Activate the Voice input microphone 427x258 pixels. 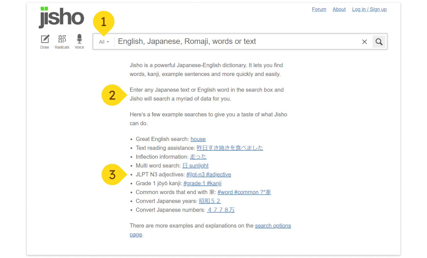(x=79, y=42)
